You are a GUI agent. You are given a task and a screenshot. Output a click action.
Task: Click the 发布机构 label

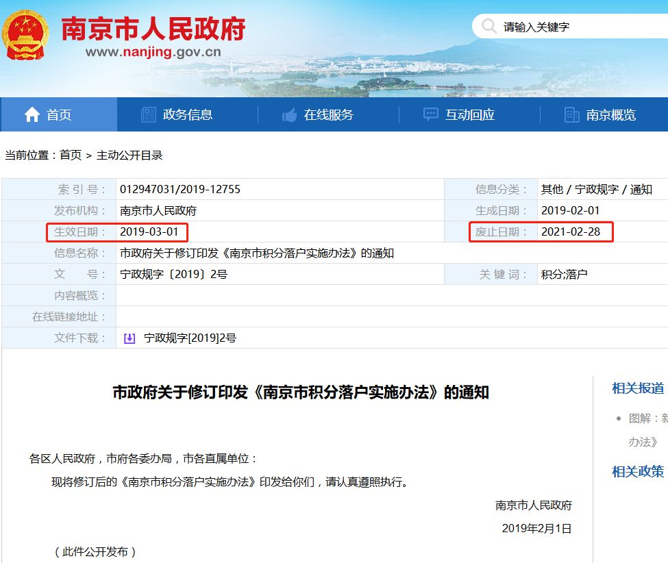coord(79,210)
